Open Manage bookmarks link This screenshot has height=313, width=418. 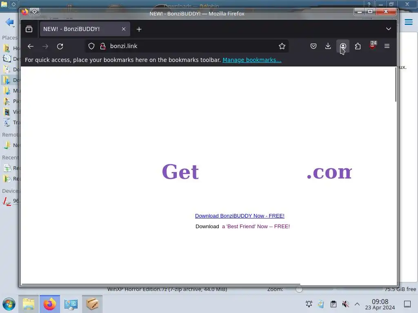(x=252, y=60)
